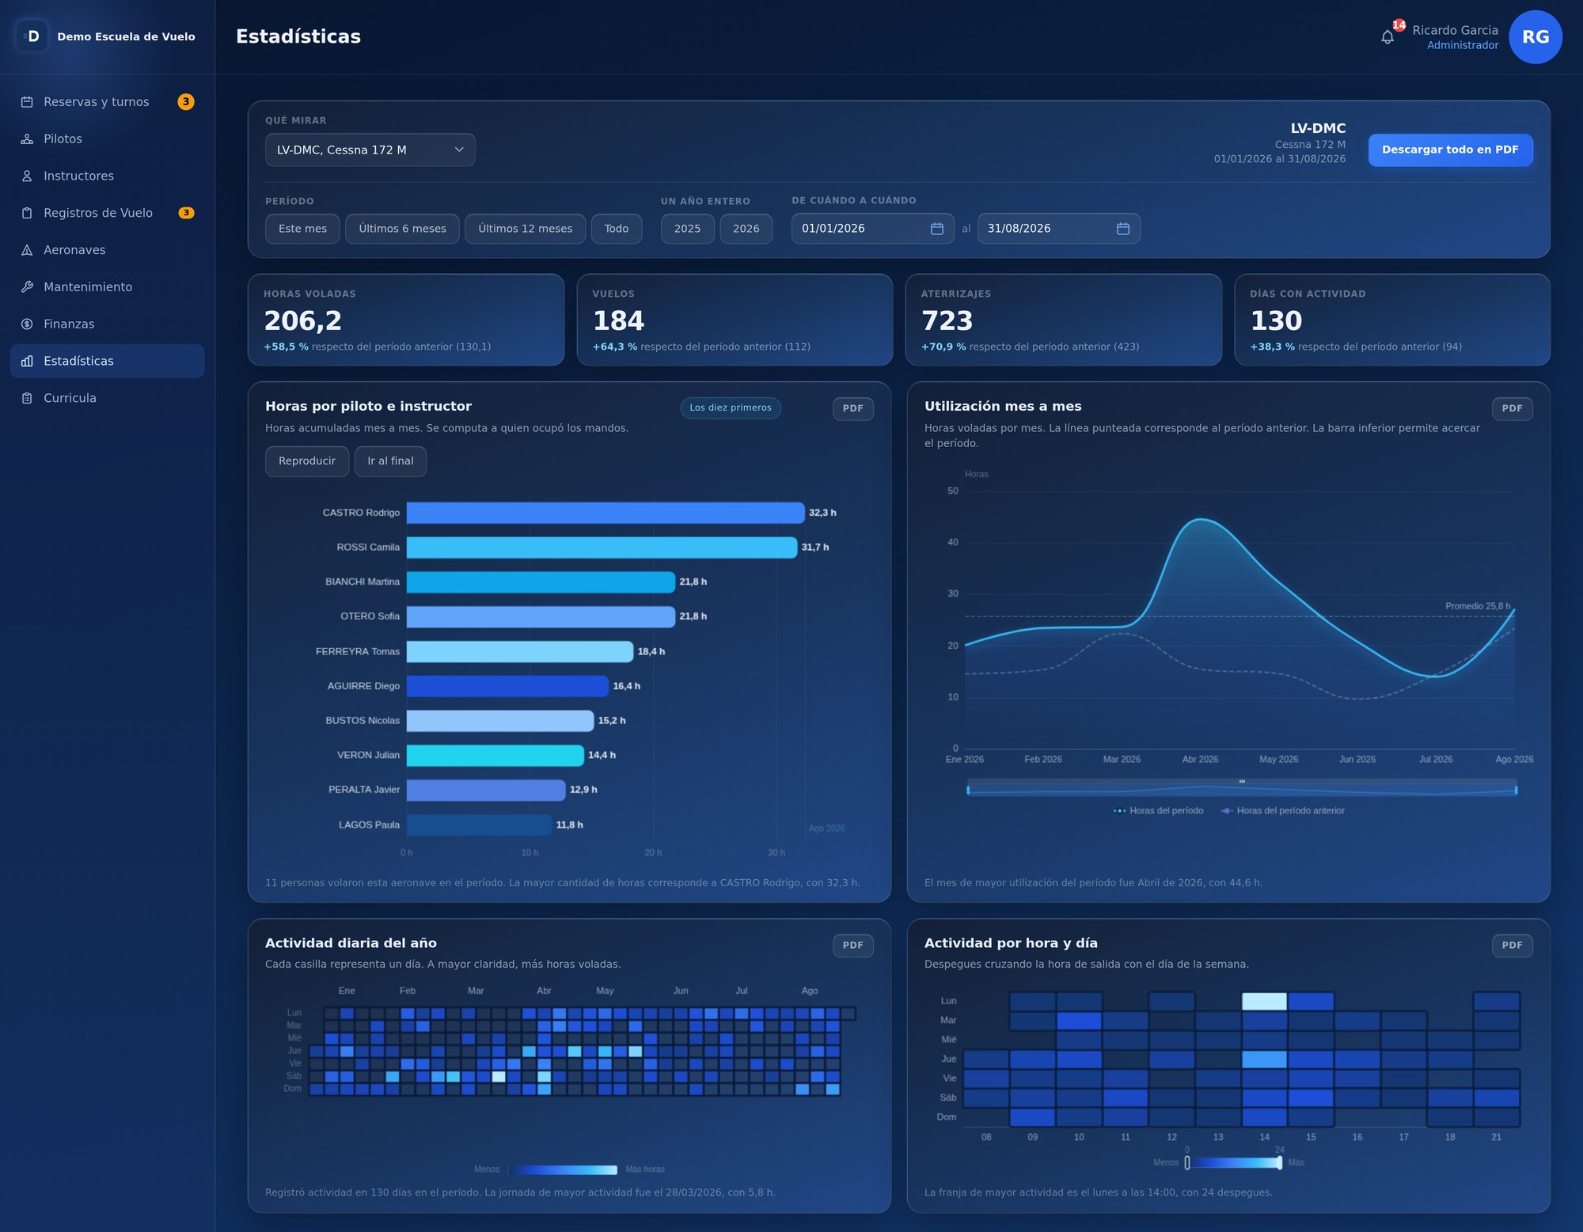This screenshot has width=1583, height=1232.
Task: Export Actividad diaria del año as PDF
Action: (x=852, y=946)
